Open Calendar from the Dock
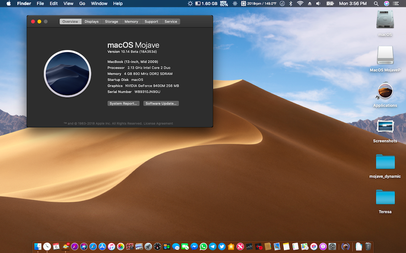The height and width of the screenshot is (253, 406). point(56,247)
